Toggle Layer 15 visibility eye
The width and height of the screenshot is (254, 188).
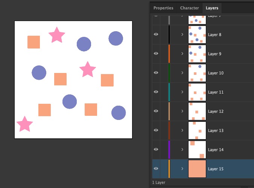click(156, 168)
